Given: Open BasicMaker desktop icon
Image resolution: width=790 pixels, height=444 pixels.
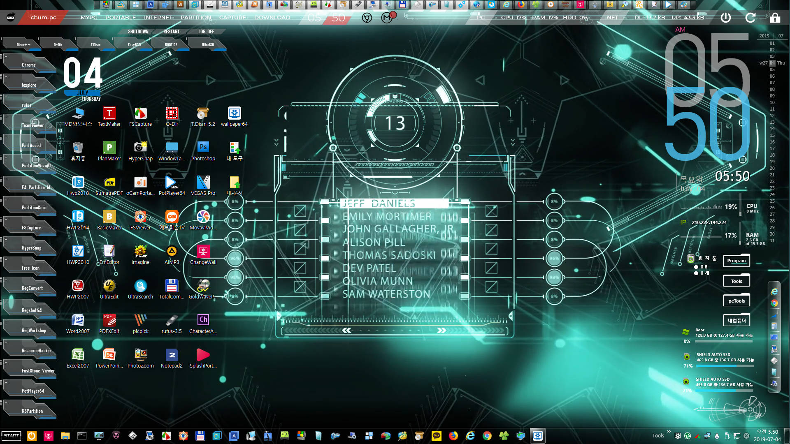Looking at the screenshot, I should click(109, 220).
